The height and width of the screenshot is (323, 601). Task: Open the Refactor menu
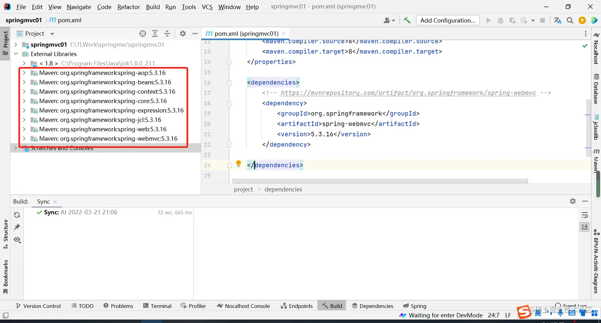(x=129, y=7)
